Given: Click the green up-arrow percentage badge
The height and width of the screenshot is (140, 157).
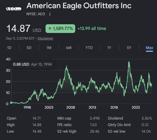Looking at the screenshot, I should click(60, 29).
